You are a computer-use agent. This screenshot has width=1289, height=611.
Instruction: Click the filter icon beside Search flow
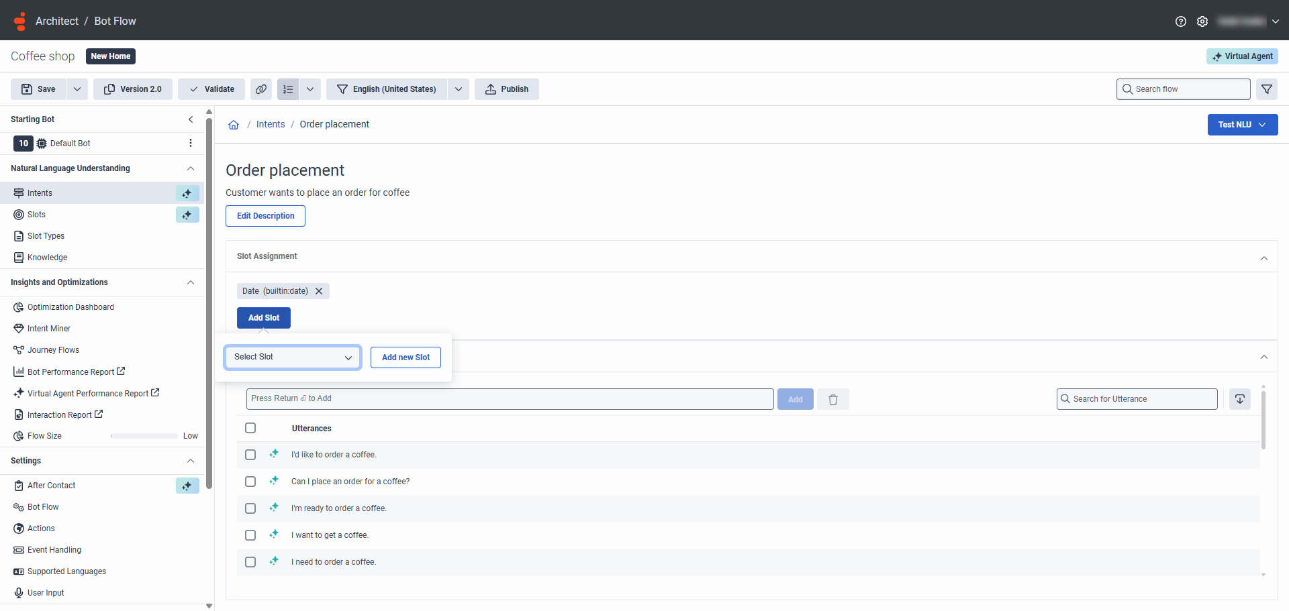click(1266, 89)
